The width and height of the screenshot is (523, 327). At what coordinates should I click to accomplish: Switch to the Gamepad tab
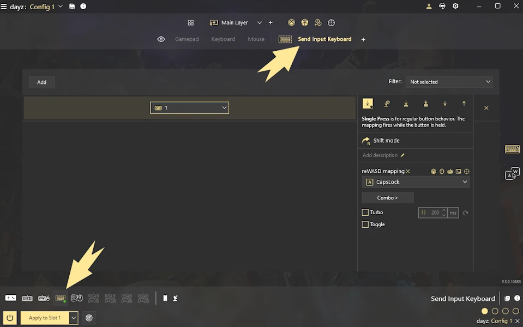187,39
